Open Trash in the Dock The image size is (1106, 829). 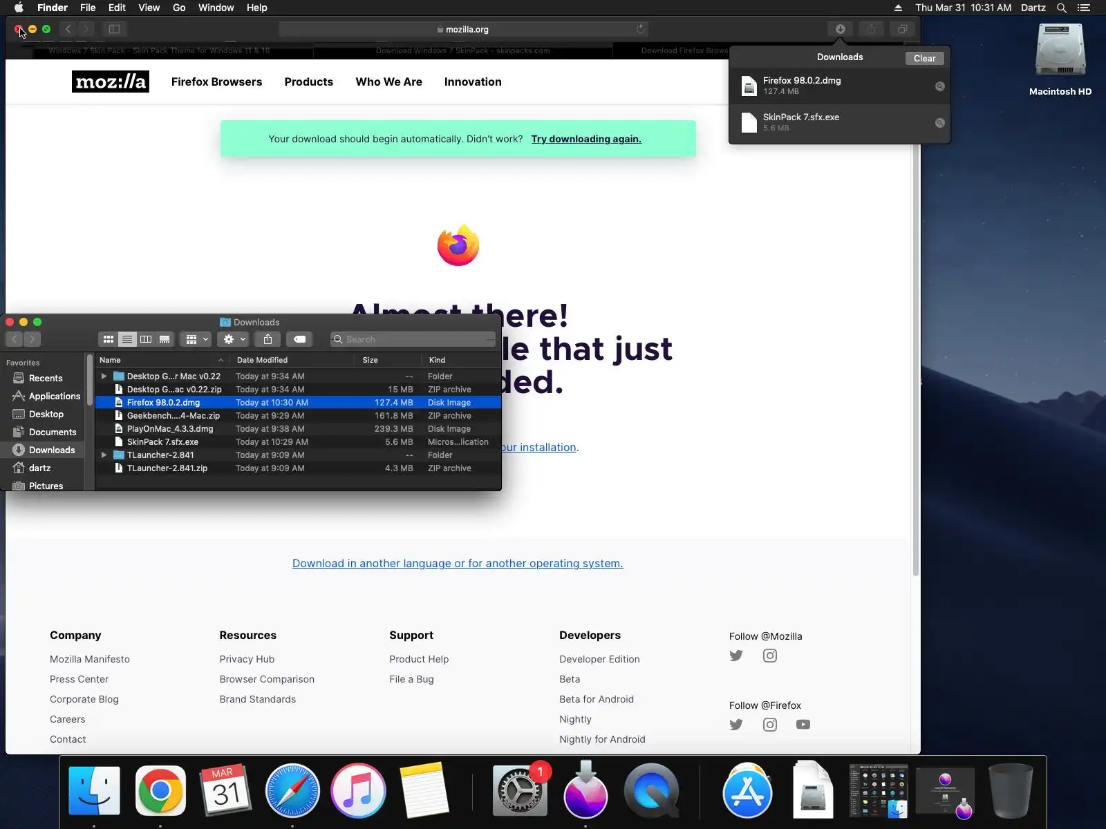1011,790
